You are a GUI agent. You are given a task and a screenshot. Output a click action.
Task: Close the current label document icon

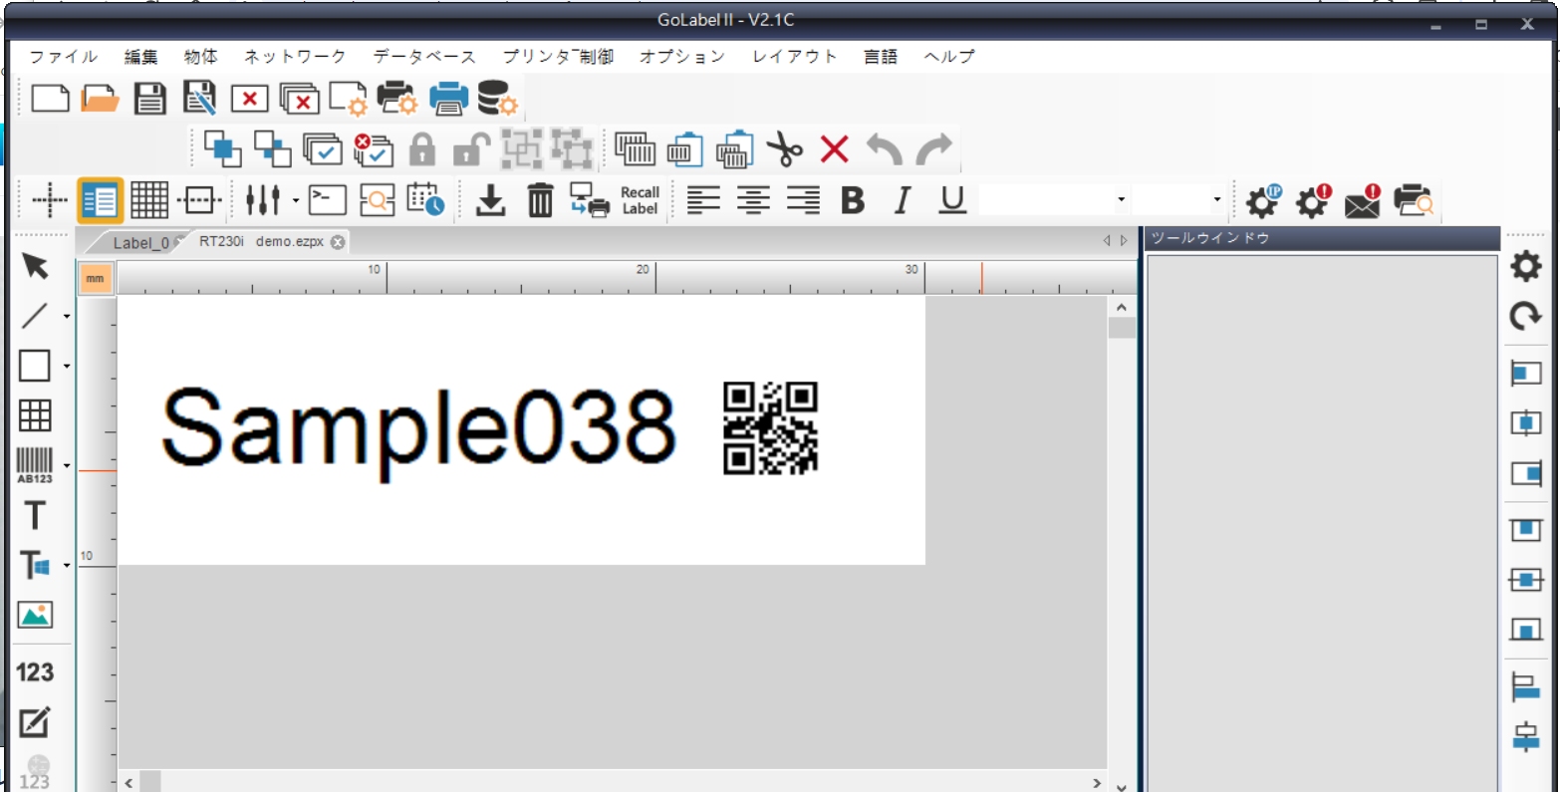[x=249, y=99]
